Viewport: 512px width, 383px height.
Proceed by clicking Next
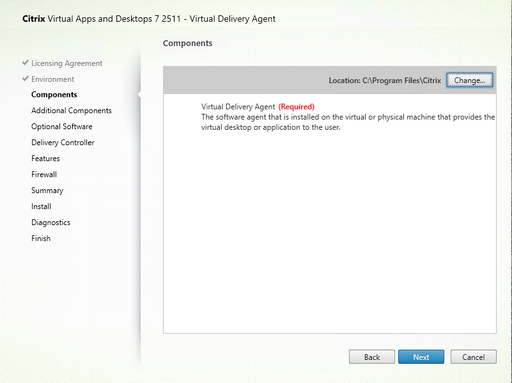[421, 357]
